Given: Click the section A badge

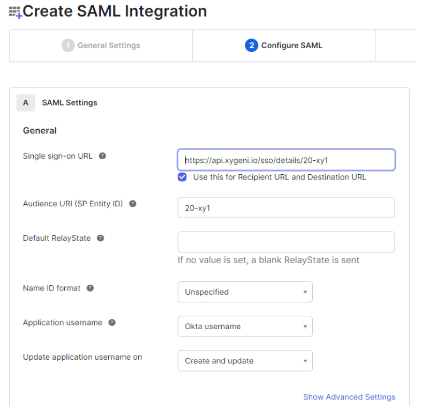Looking at the screenshot, I should tap(26, 102).
